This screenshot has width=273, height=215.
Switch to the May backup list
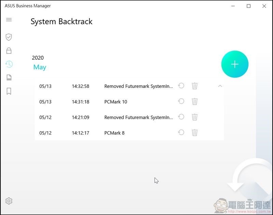coord(40,67)
